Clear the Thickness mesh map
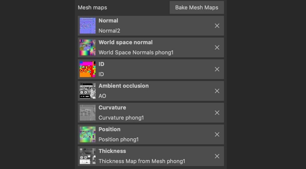The image size is (306, 169). tap(217, 156)
